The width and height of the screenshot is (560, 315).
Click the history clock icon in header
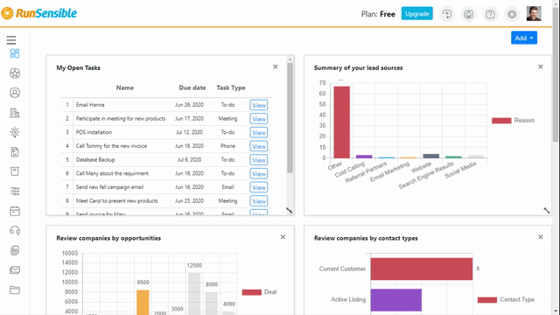447,14
